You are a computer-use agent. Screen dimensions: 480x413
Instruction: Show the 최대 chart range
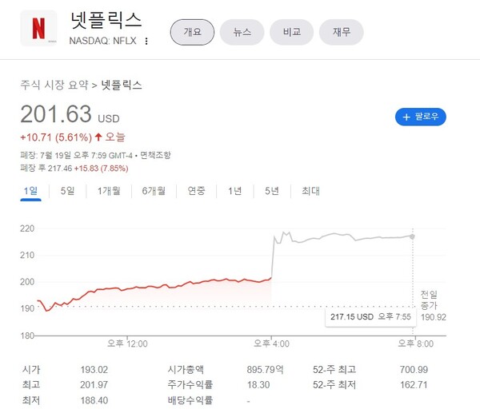(x=310, y=191)
